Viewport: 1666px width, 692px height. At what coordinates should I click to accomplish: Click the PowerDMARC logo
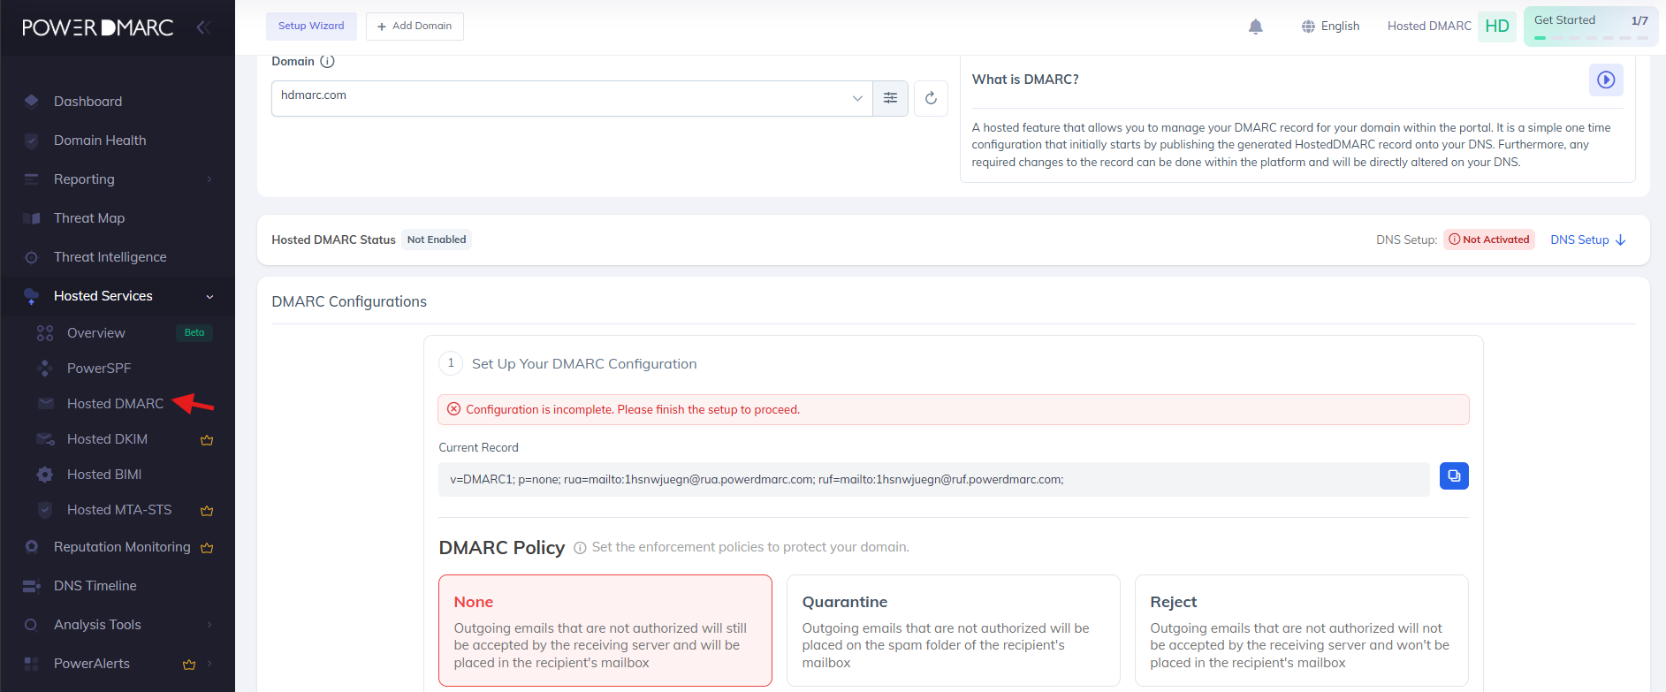97,27
